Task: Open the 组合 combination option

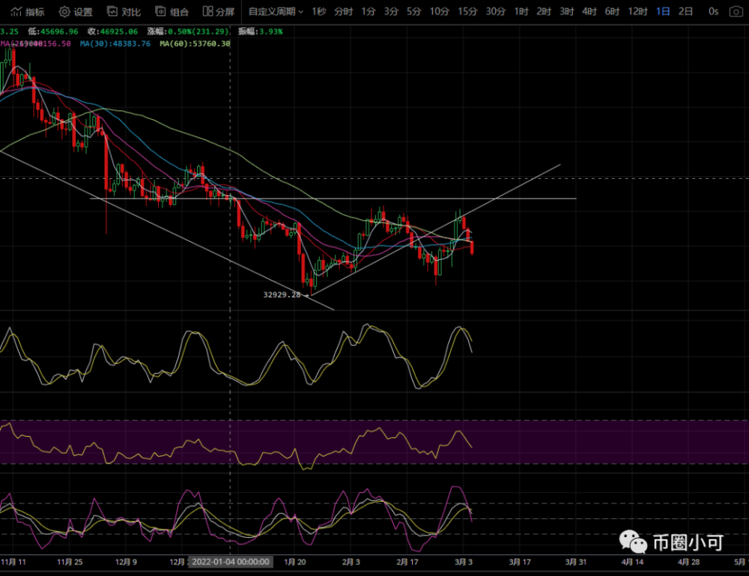Action: coord(172,11)
